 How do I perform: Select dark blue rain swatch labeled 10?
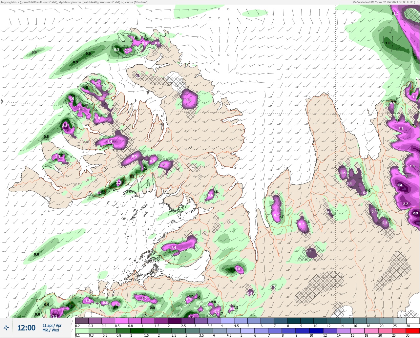point(317,330)
